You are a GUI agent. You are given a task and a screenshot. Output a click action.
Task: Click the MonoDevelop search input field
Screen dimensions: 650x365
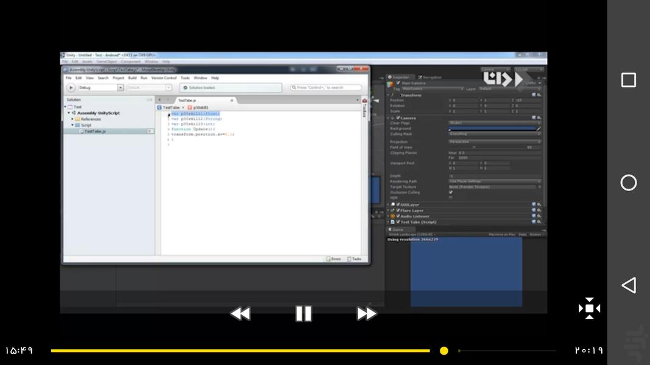pos(326,88)
